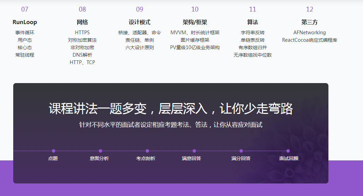The image size is (363, 196).
Task: Open the 网络 section heading
Action: [82, 22]
